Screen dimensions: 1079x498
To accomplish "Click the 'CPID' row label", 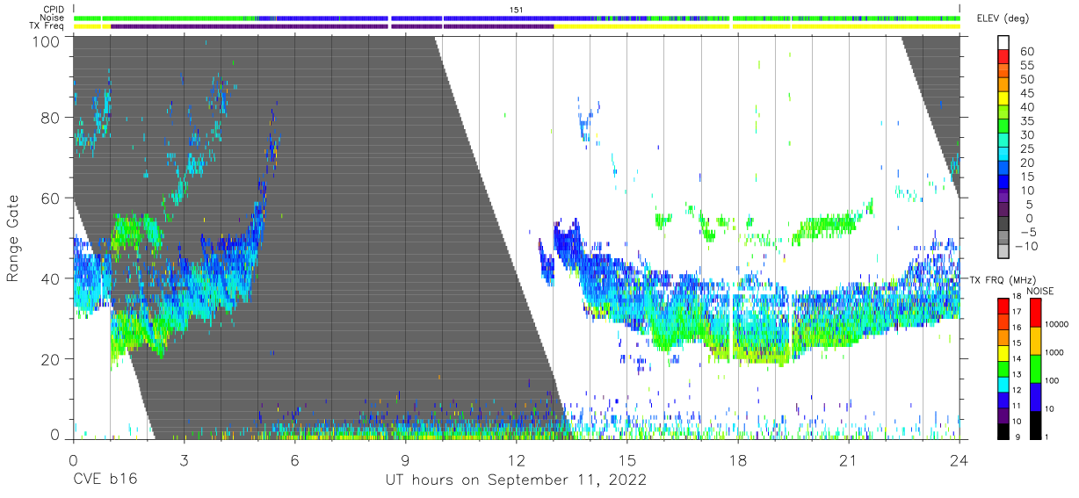I will click(x=55, y=10).
